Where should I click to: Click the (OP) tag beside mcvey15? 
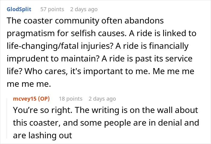44,99
